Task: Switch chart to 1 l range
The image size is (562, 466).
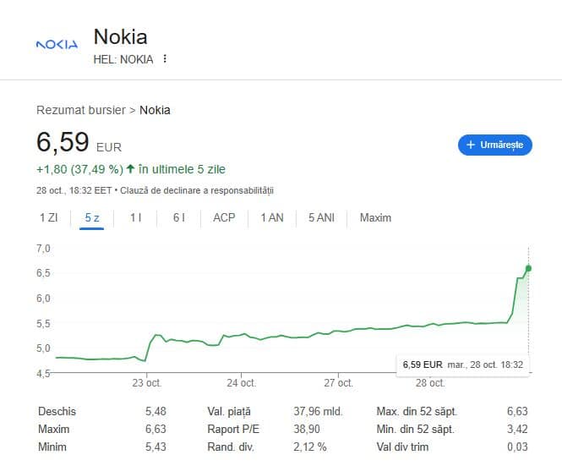Action: [135, 217]
